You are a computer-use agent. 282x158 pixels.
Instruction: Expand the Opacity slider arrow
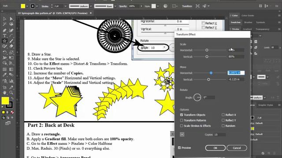pyautogui.click(x=141, y=6)
